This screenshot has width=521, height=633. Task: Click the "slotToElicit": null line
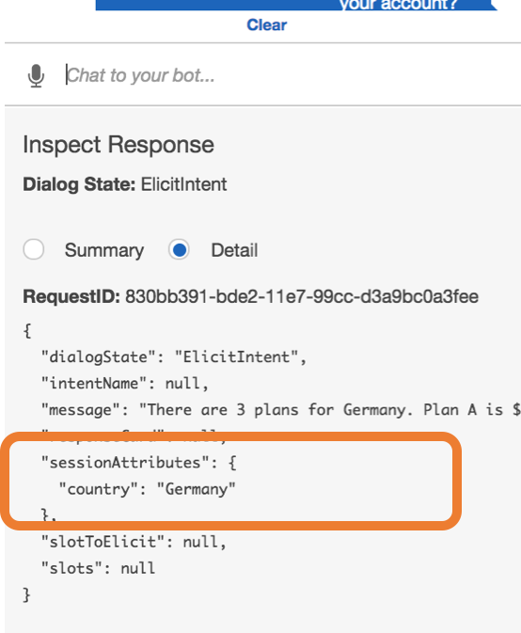point(134,542)
